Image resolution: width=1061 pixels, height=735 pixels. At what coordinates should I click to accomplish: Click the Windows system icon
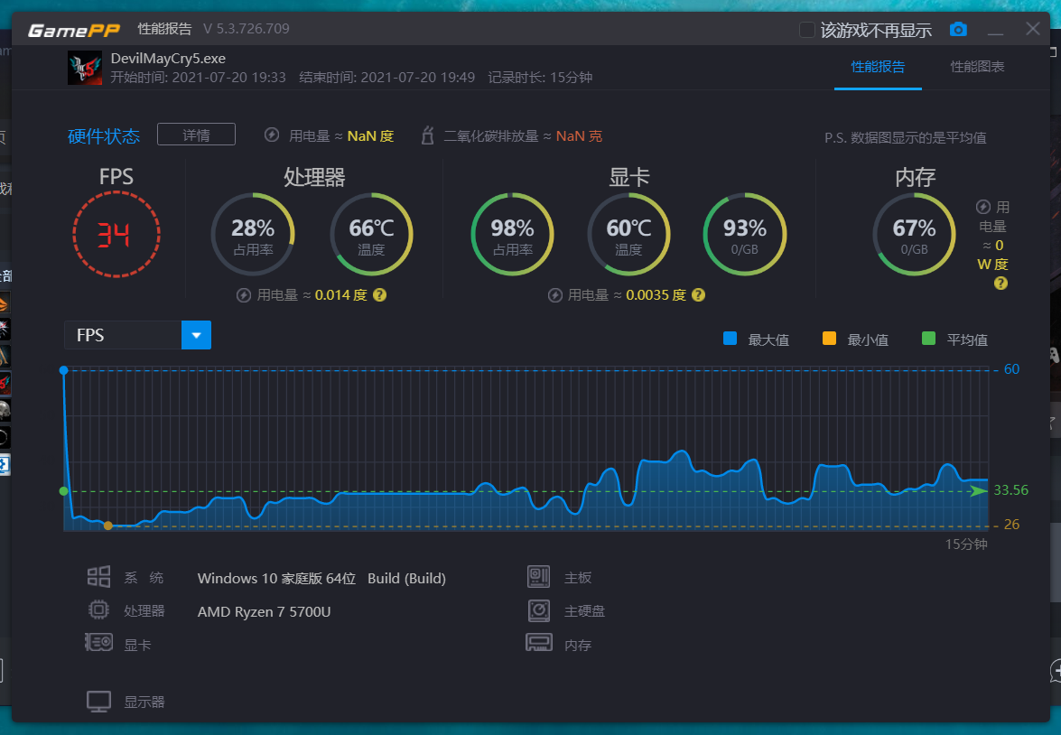click(98, 578)
